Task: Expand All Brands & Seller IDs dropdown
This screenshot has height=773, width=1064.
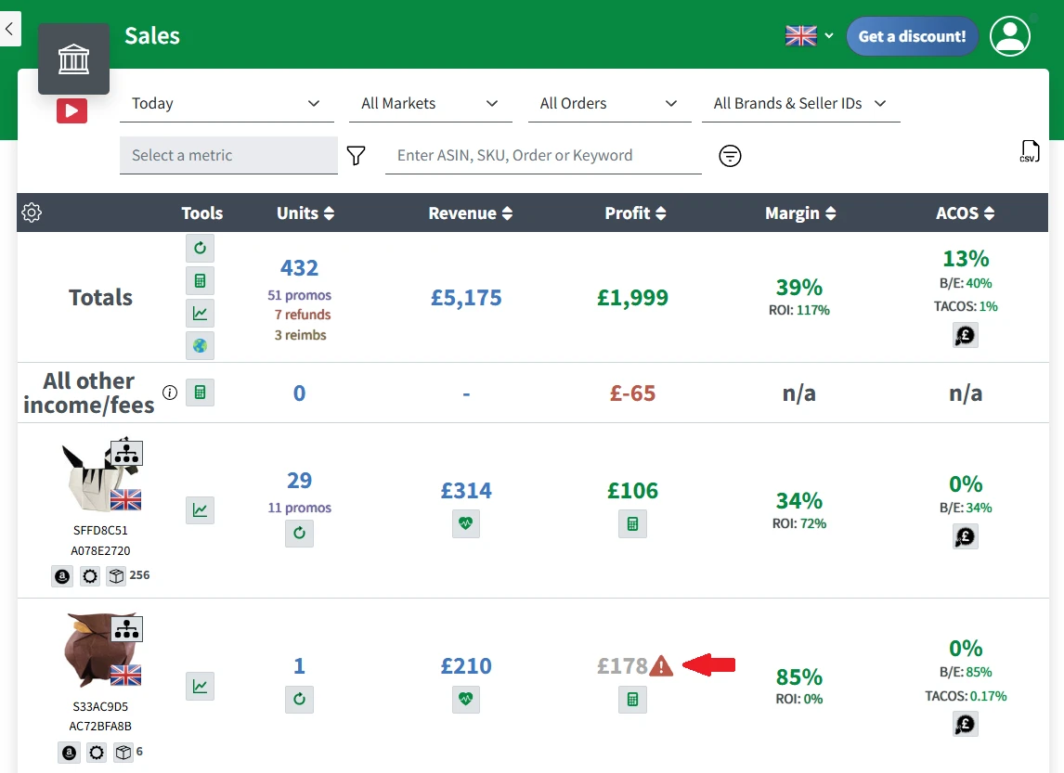Action: coord(800,104)
